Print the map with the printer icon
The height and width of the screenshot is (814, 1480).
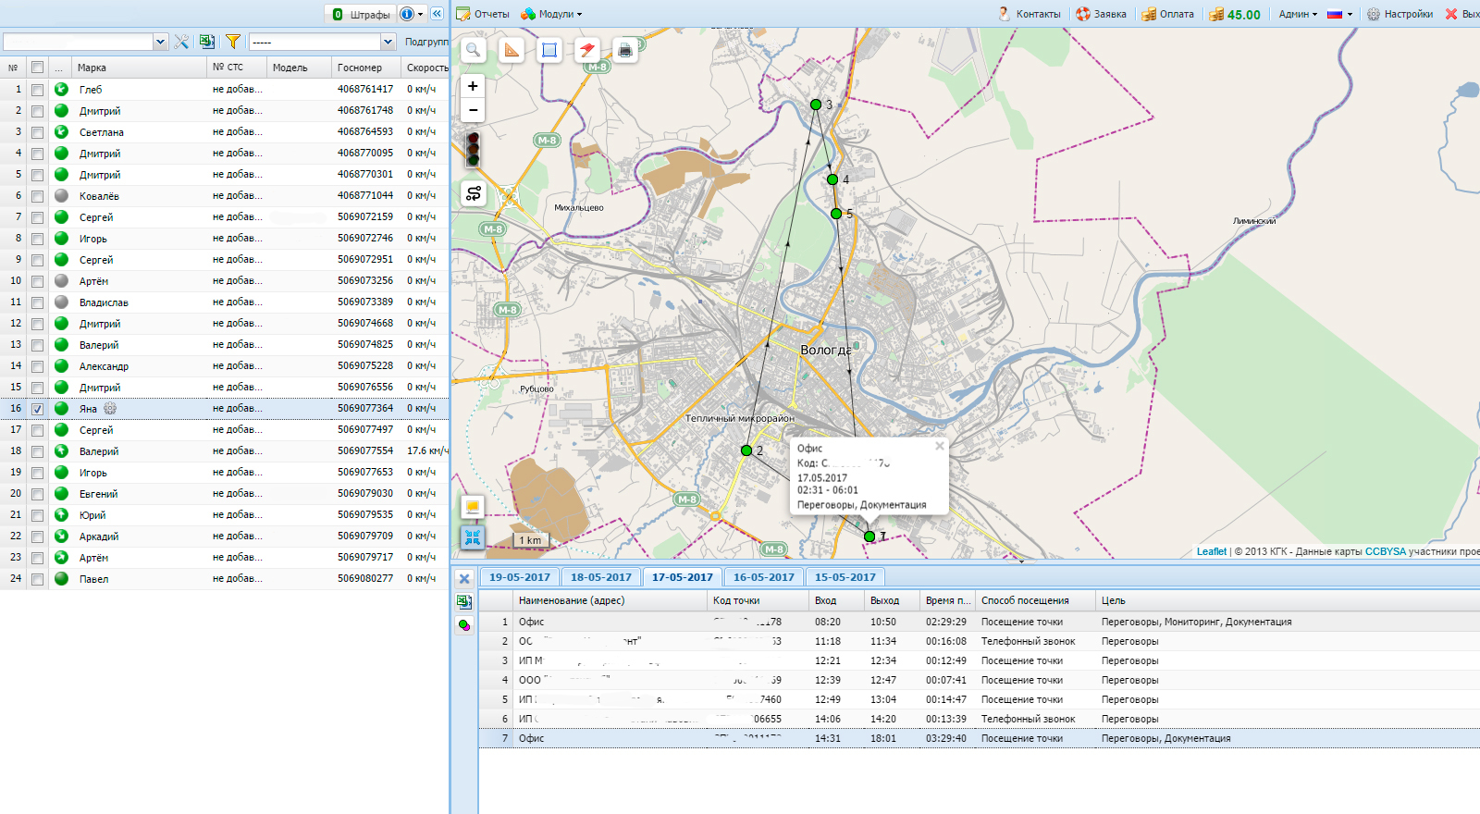coord(625,50)
